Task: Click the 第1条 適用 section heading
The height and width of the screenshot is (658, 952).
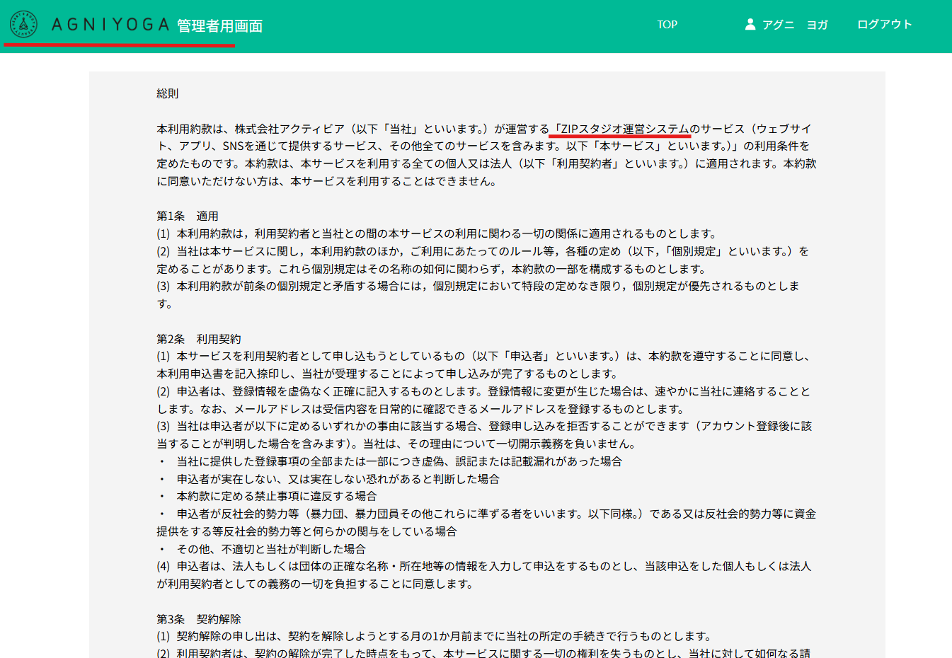Action: coord(188,216)
